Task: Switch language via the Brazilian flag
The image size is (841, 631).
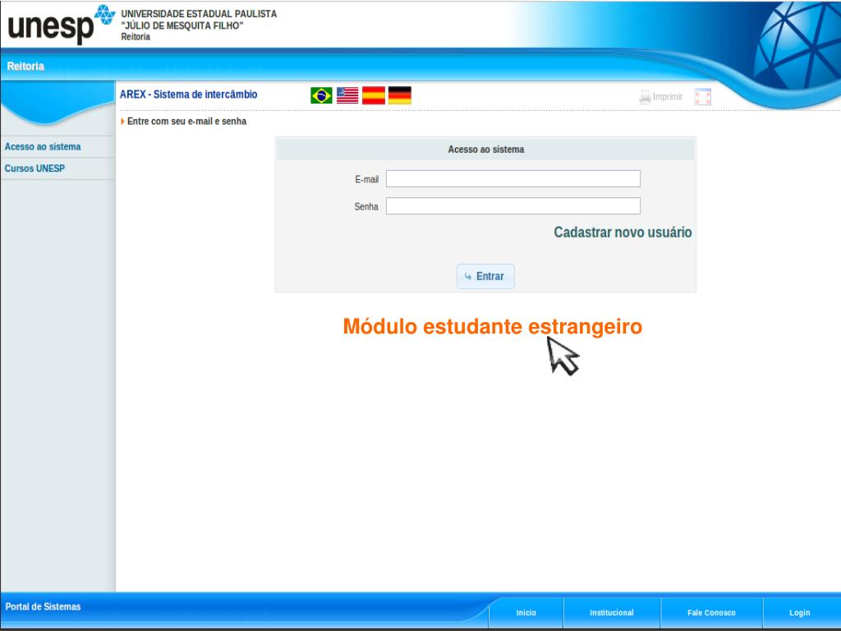Action: click(321, 95)
